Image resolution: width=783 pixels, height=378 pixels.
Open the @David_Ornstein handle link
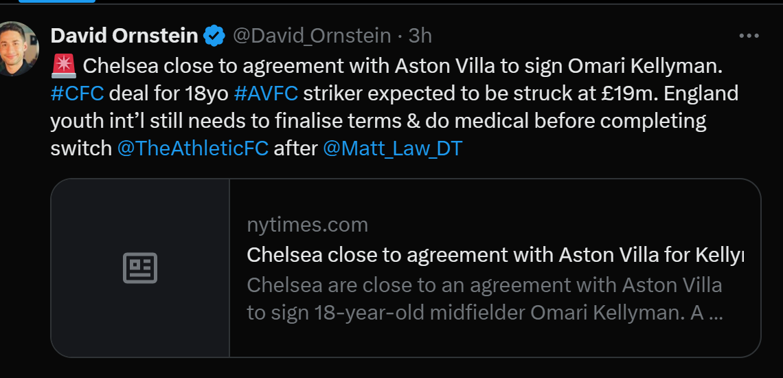click(313, 35)
